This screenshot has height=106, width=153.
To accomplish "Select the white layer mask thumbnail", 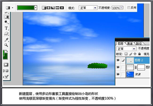I will pos(141,67).
